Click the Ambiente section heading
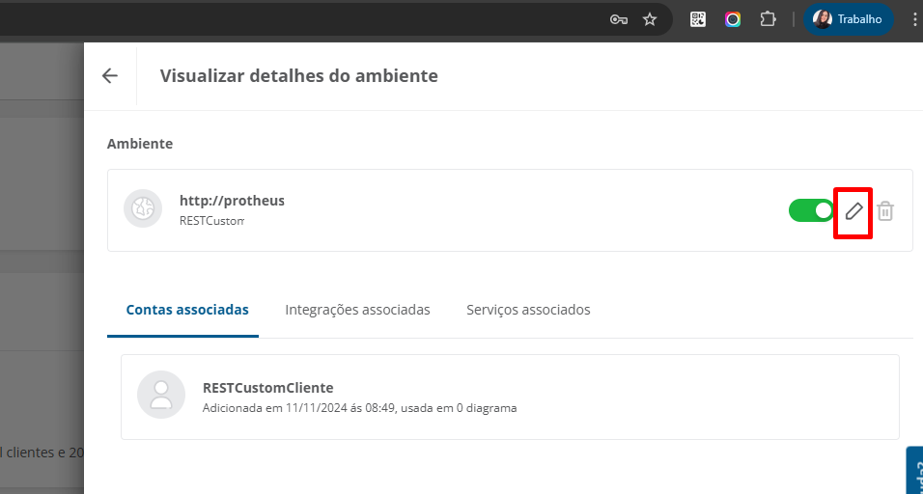The width and height of the screenshot is (923, 494). pos(140,144)
